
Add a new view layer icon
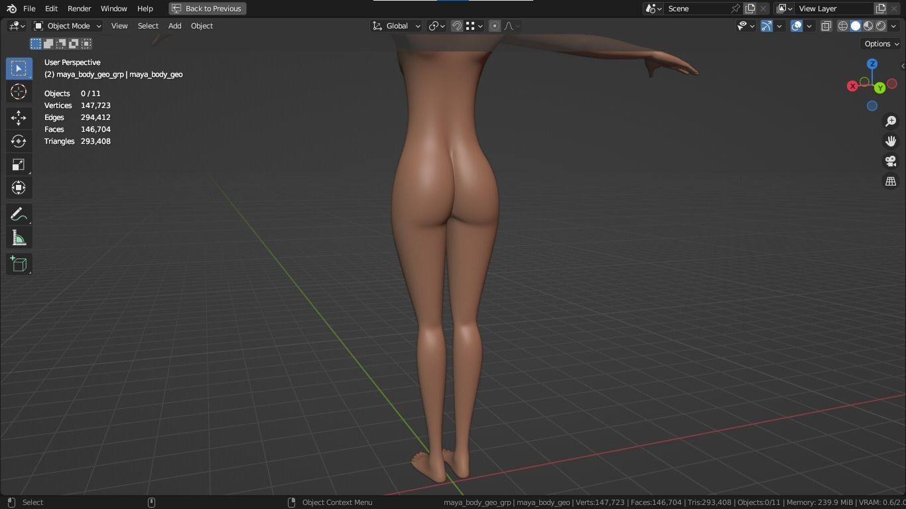click(881, 9)
